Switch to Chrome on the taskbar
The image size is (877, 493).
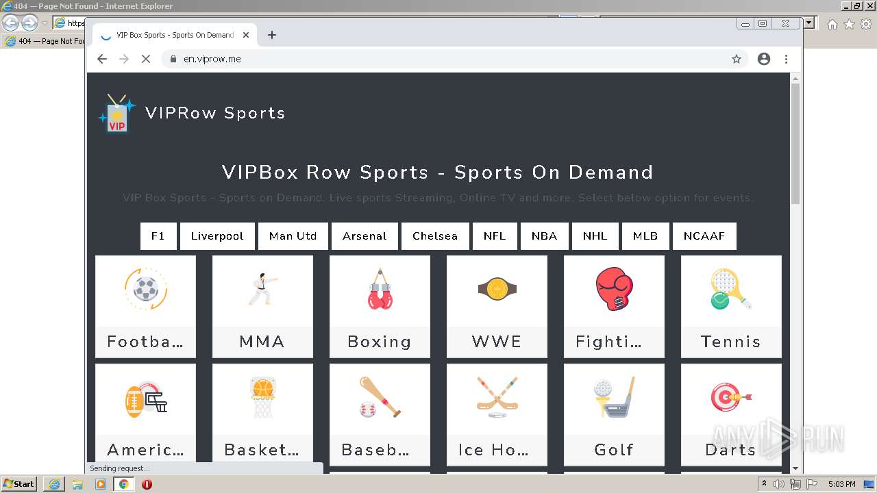pos(123,484)
